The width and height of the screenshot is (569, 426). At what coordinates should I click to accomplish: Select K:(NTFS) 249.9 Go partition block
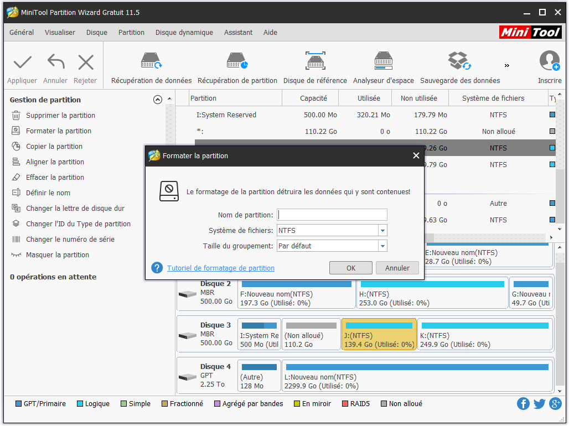point(485,334)
